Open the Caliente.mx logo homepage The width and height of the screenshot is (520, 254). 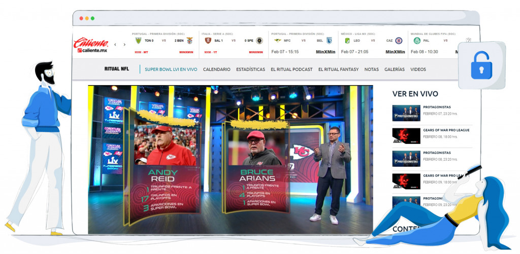91,45
